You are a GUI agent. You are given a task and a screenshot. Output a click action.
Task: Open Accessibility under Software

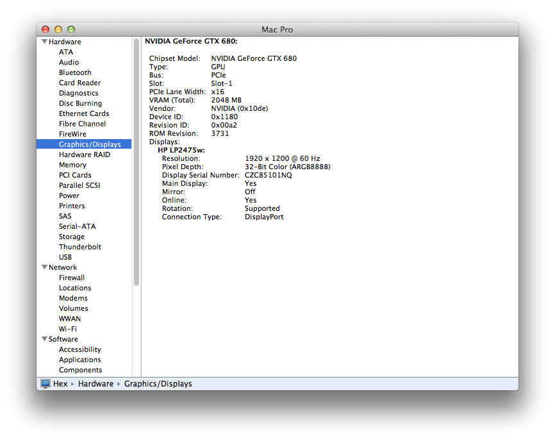pos(80,350)
